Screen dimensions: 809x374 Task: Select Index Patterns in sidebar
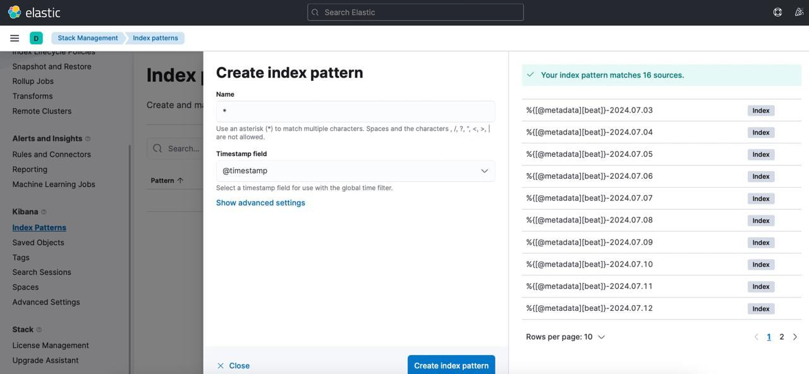[39, 228]
